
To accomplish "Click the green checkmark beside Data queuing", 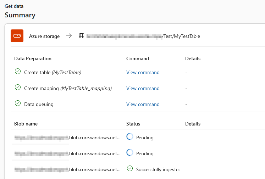I will pyautogui.click(x=18, y=104).
